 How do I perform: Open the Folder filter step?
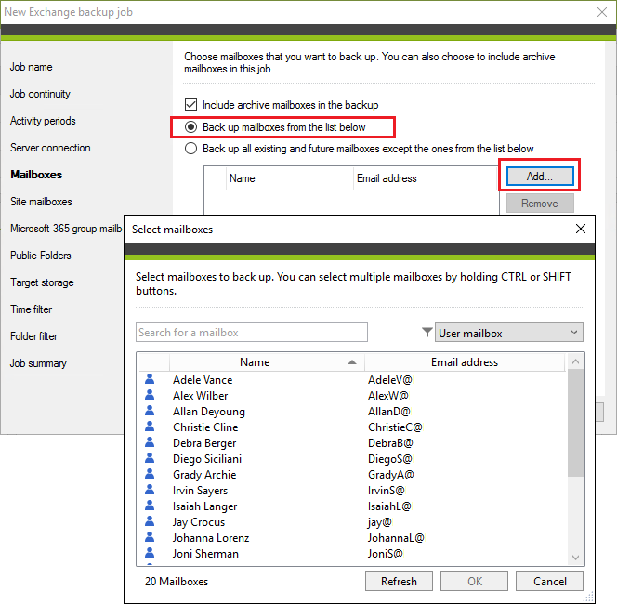[x=33, y=336]
